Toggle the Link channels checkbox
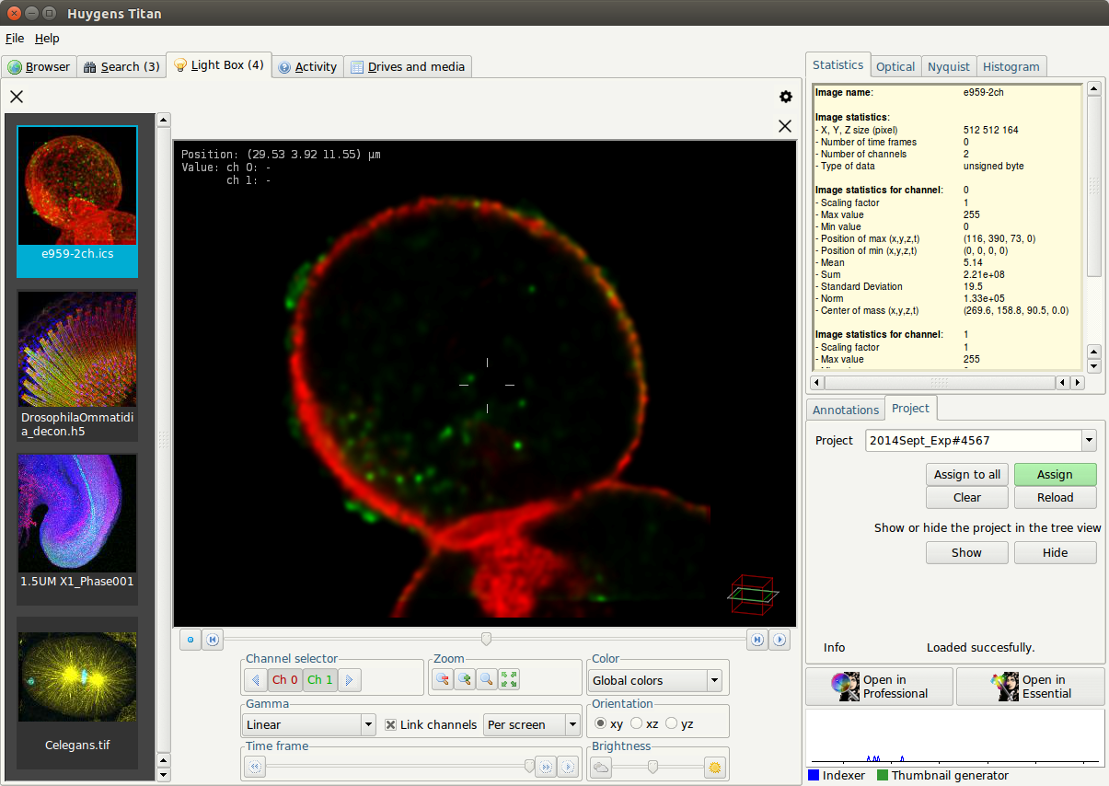Viewport: 1109px width, 786px height. [x=391, y=724]
